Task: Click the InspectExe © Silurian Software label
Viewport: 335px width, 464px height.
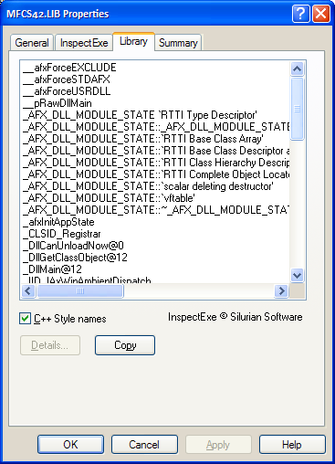Action: pos(236,317)
